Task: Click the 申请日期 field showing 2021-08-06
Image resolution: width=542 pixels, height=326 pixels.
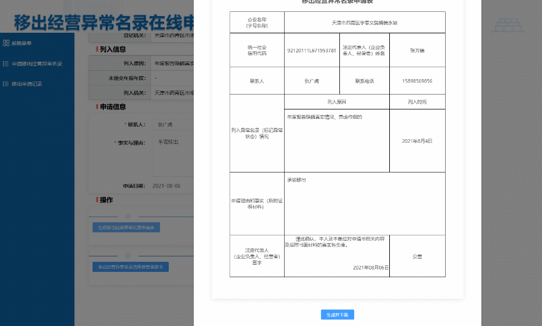Action: click(x=172, y=186)
